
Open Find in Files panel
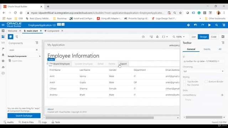[26, 122]
